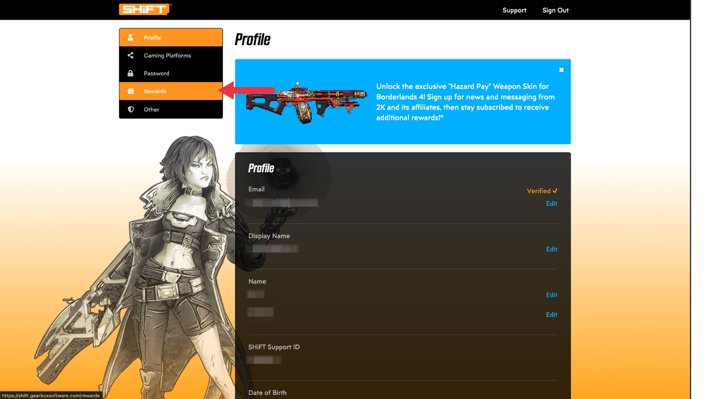
Task: Open Gaming Platforms in the sidebar
Action: (171, 55)
